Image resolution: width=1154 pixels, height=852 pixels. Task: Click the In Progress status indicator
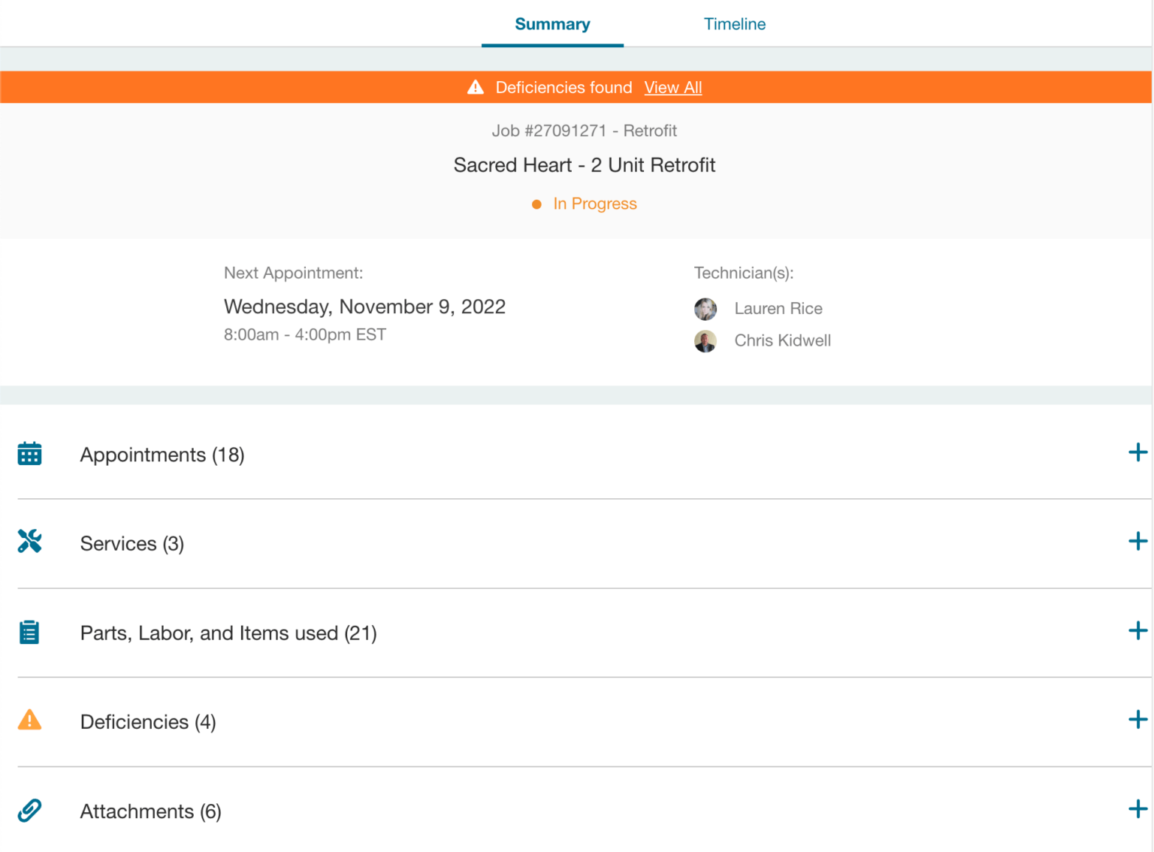click(x=594, y=204)
